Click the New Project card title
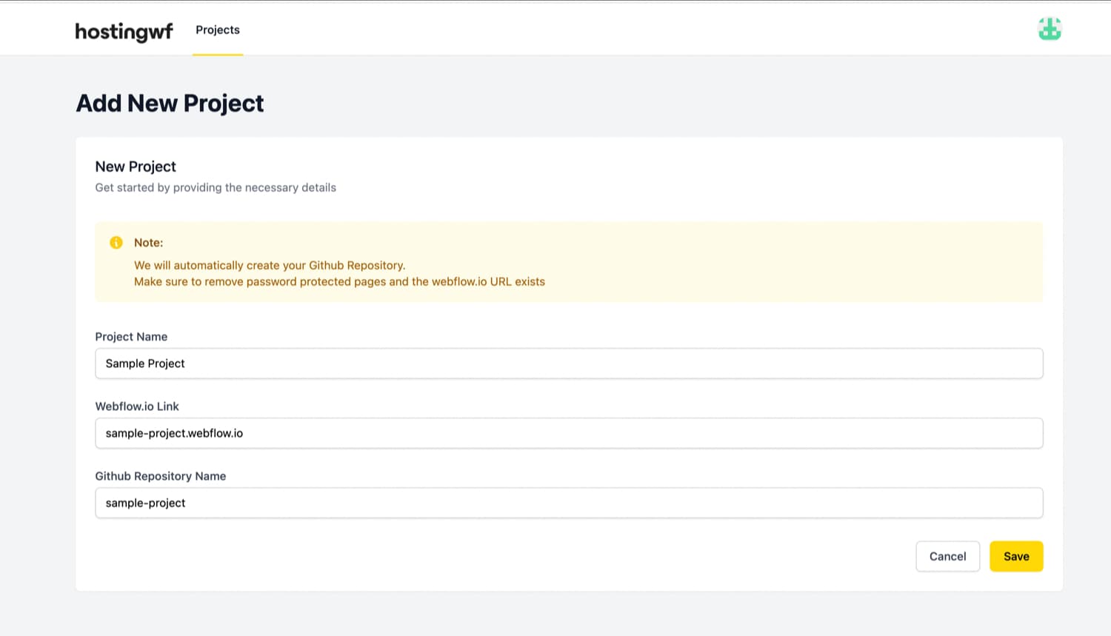 [x=136, y=167]
